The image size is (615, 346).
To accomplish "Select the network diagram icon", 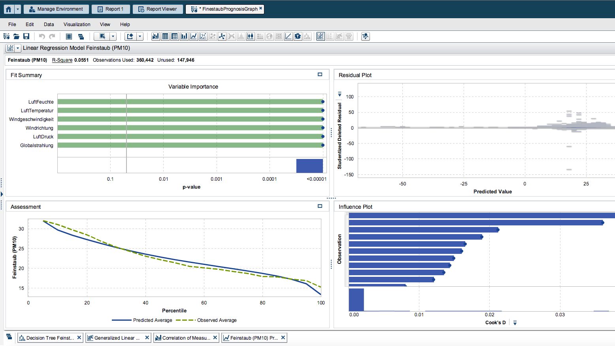I will (222, 36).
